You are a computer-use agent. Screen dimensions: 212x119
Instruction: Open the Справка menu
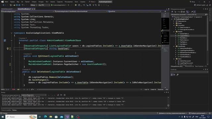(x=82, y=2)
